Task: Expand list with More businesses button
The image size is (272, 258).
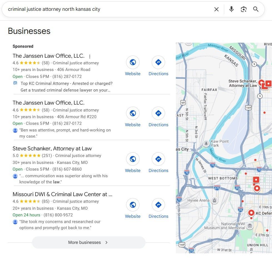Action: pyautogui.click(x=89, y=242)
